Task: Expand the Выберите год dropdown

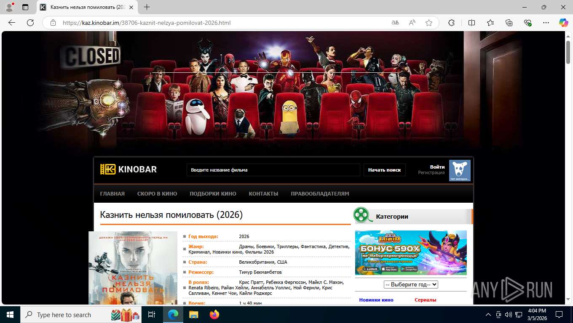Action: (x=411, y=284)
